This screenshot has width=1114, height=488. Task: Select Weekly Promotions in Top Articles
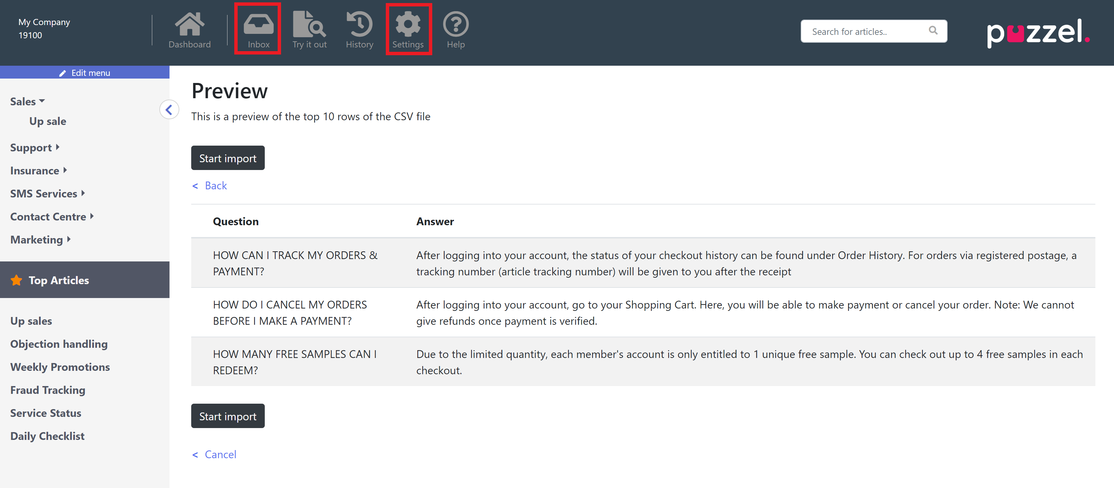coord(60,367)
